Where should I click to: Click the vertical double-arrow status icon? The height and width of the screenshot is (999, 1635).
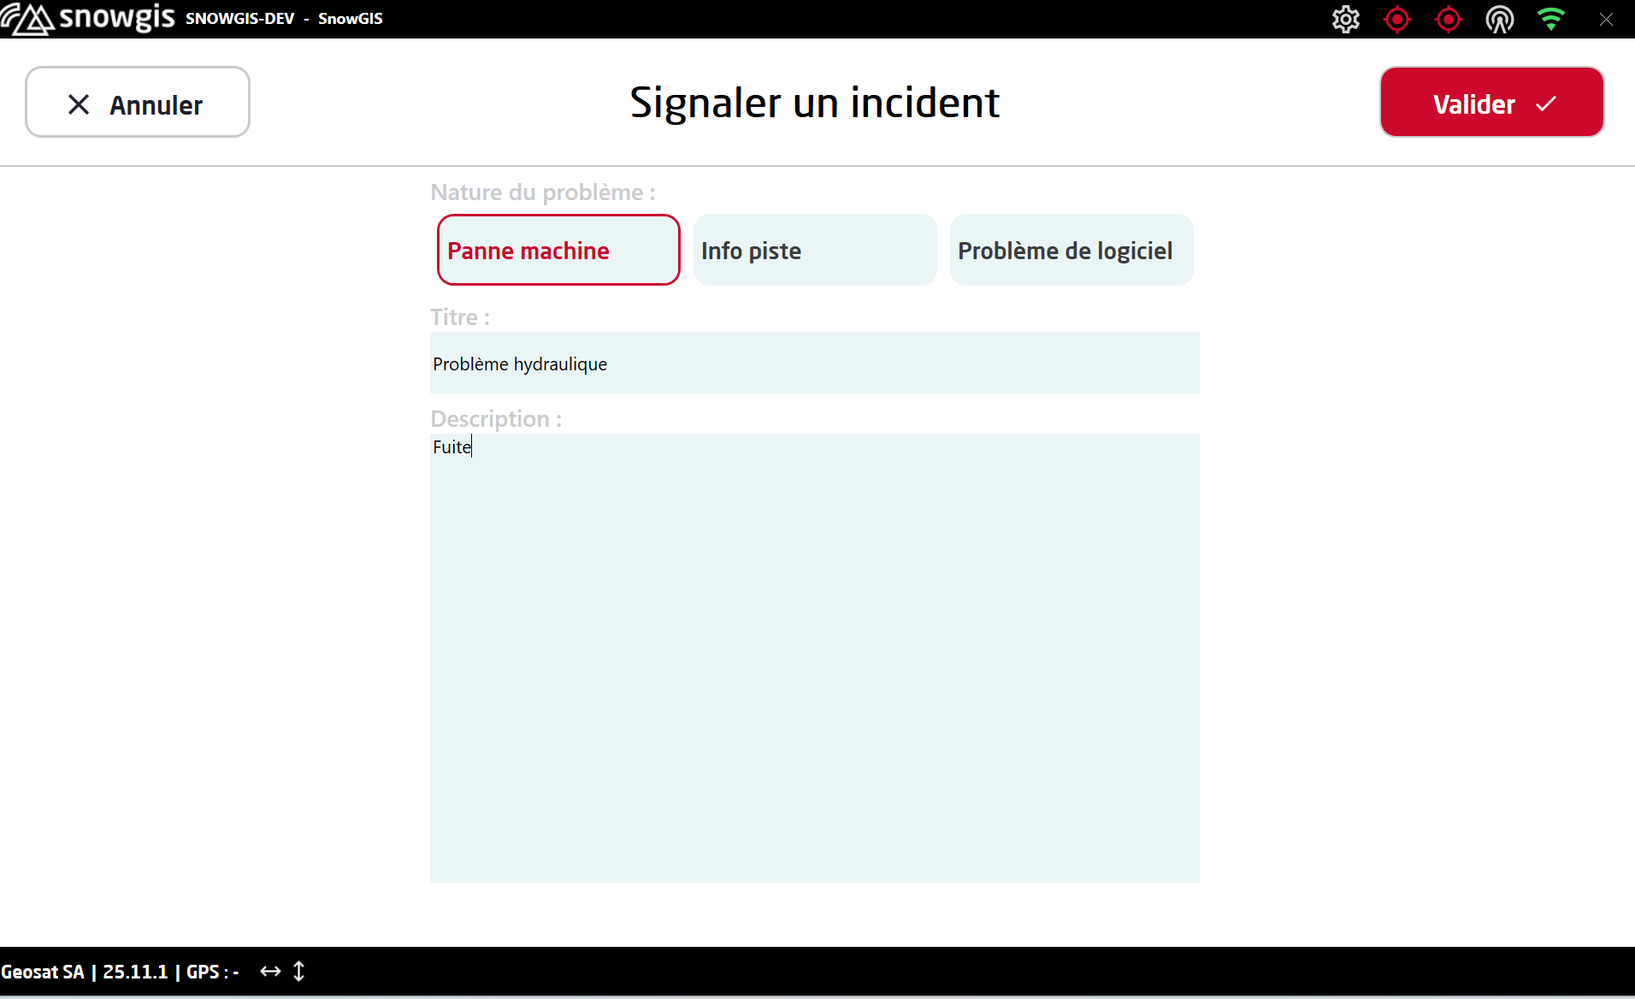tap(298, 971)
